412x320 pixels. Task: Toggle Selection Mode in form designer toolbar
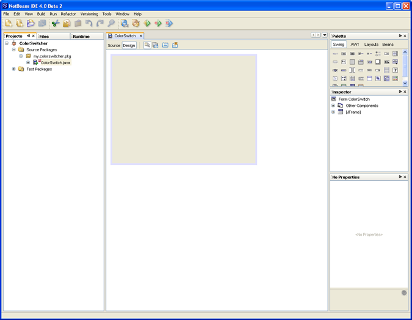click(147, 45)
